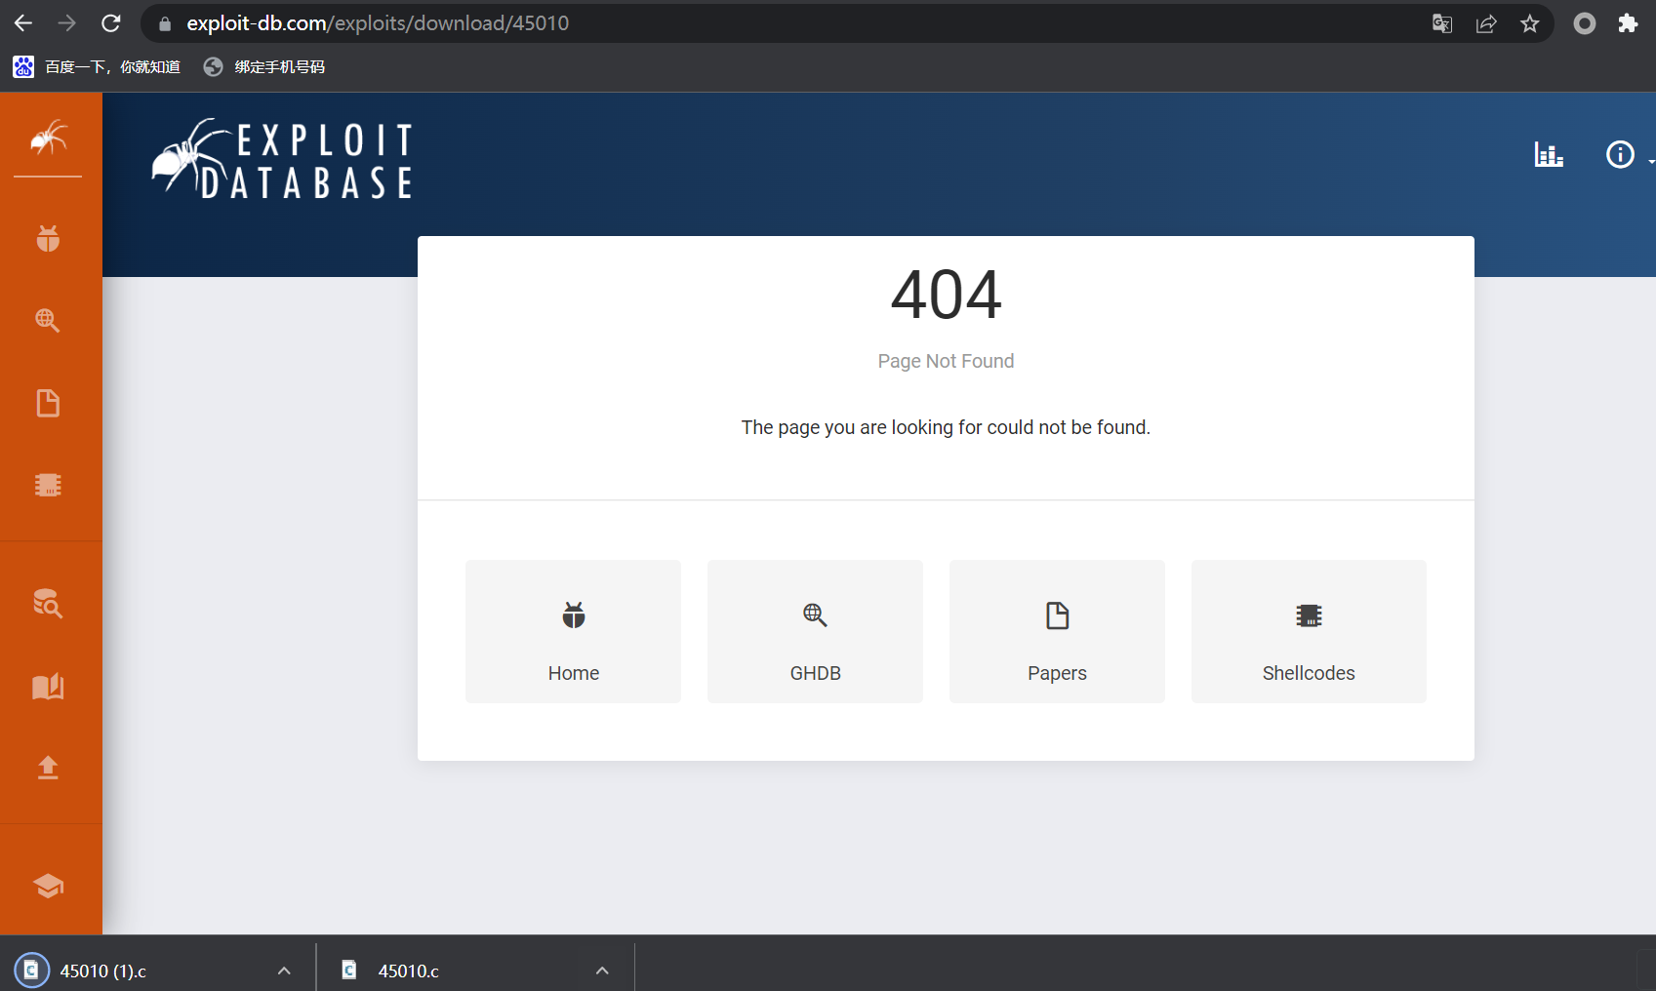
Task: Open the translate page icon
Action: [1442, 23]
